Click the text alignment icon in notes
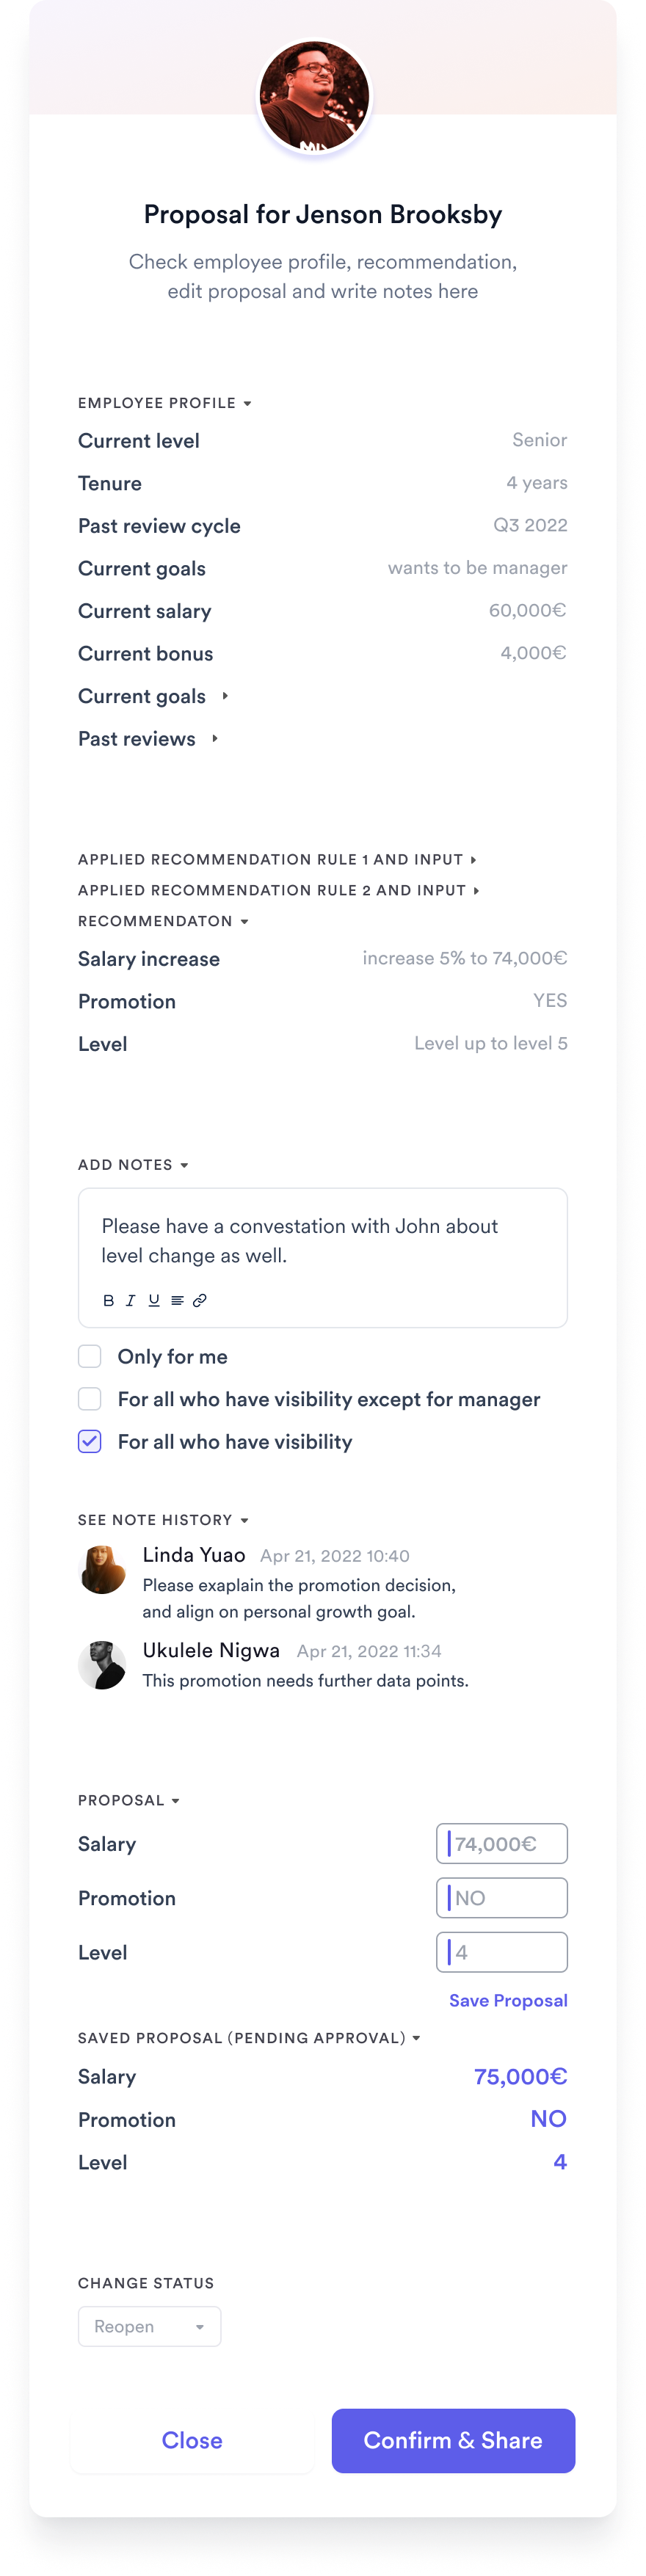This screenshot has width=646, height=2576. pyautogui.click(x=177, y=1300)
